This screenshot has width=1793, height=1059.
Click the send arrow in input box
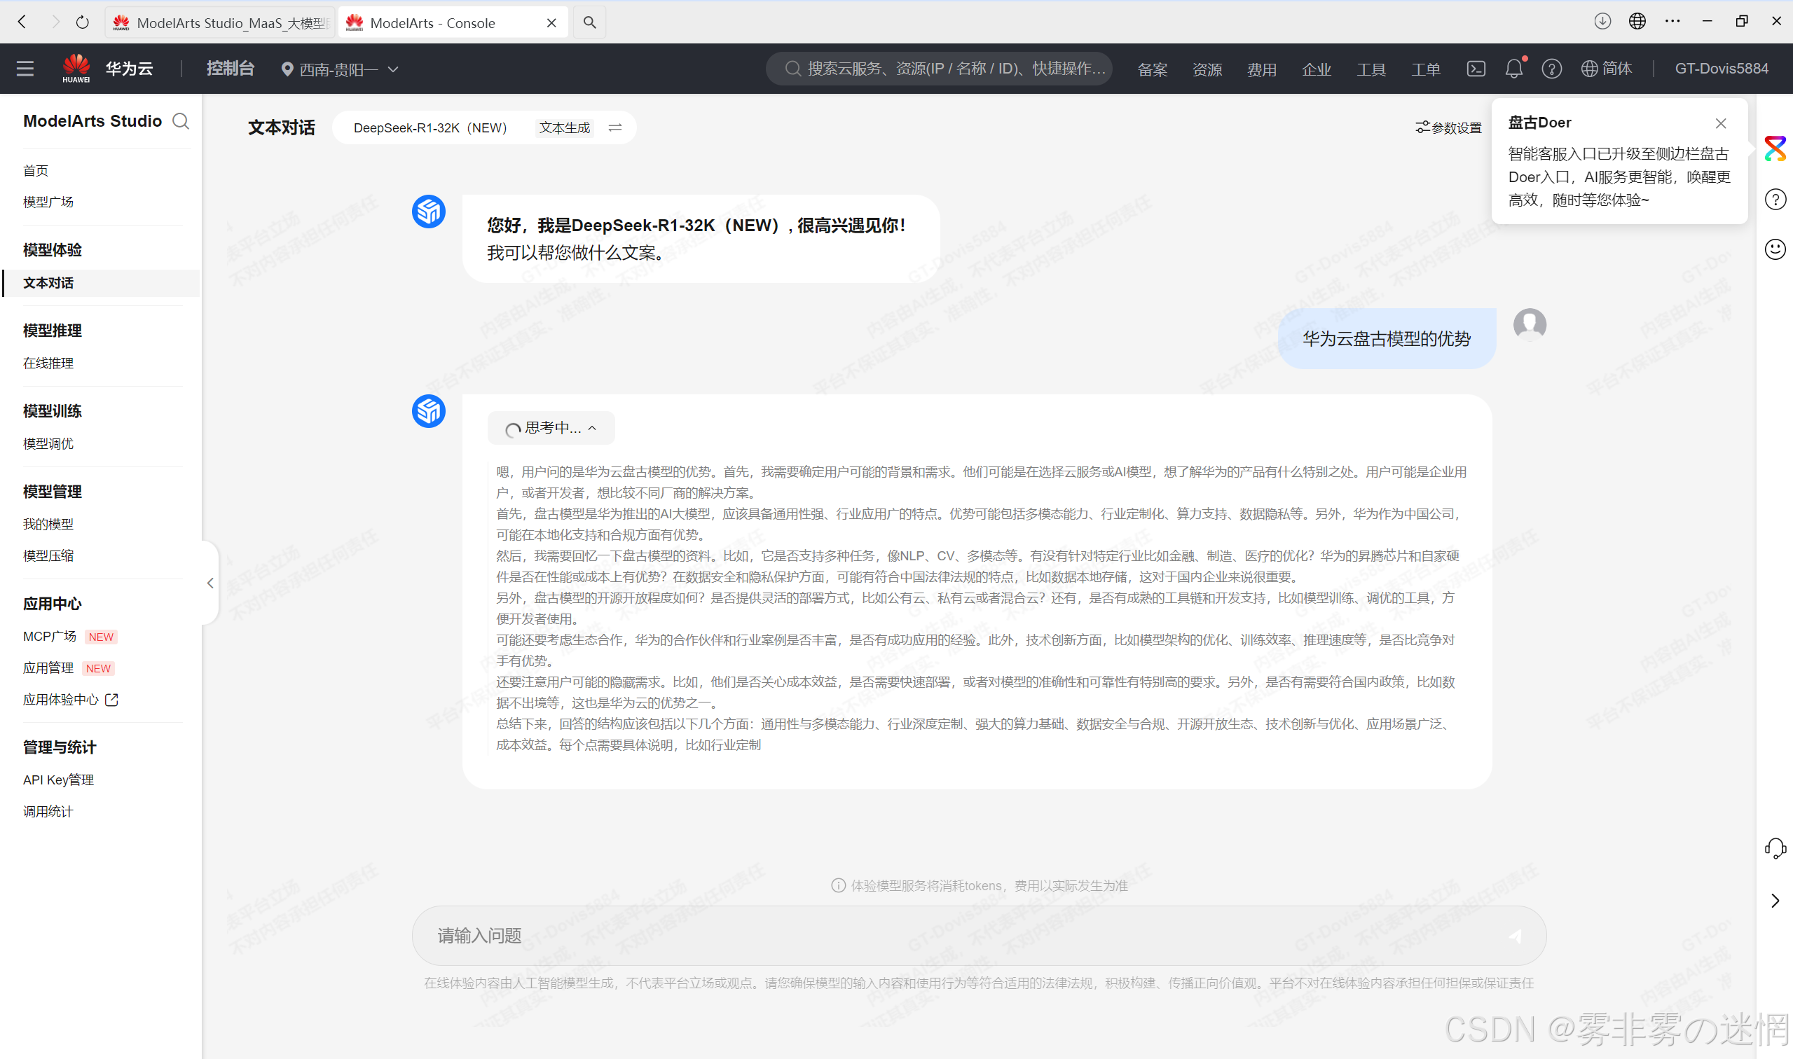(x=1515, y=936)
